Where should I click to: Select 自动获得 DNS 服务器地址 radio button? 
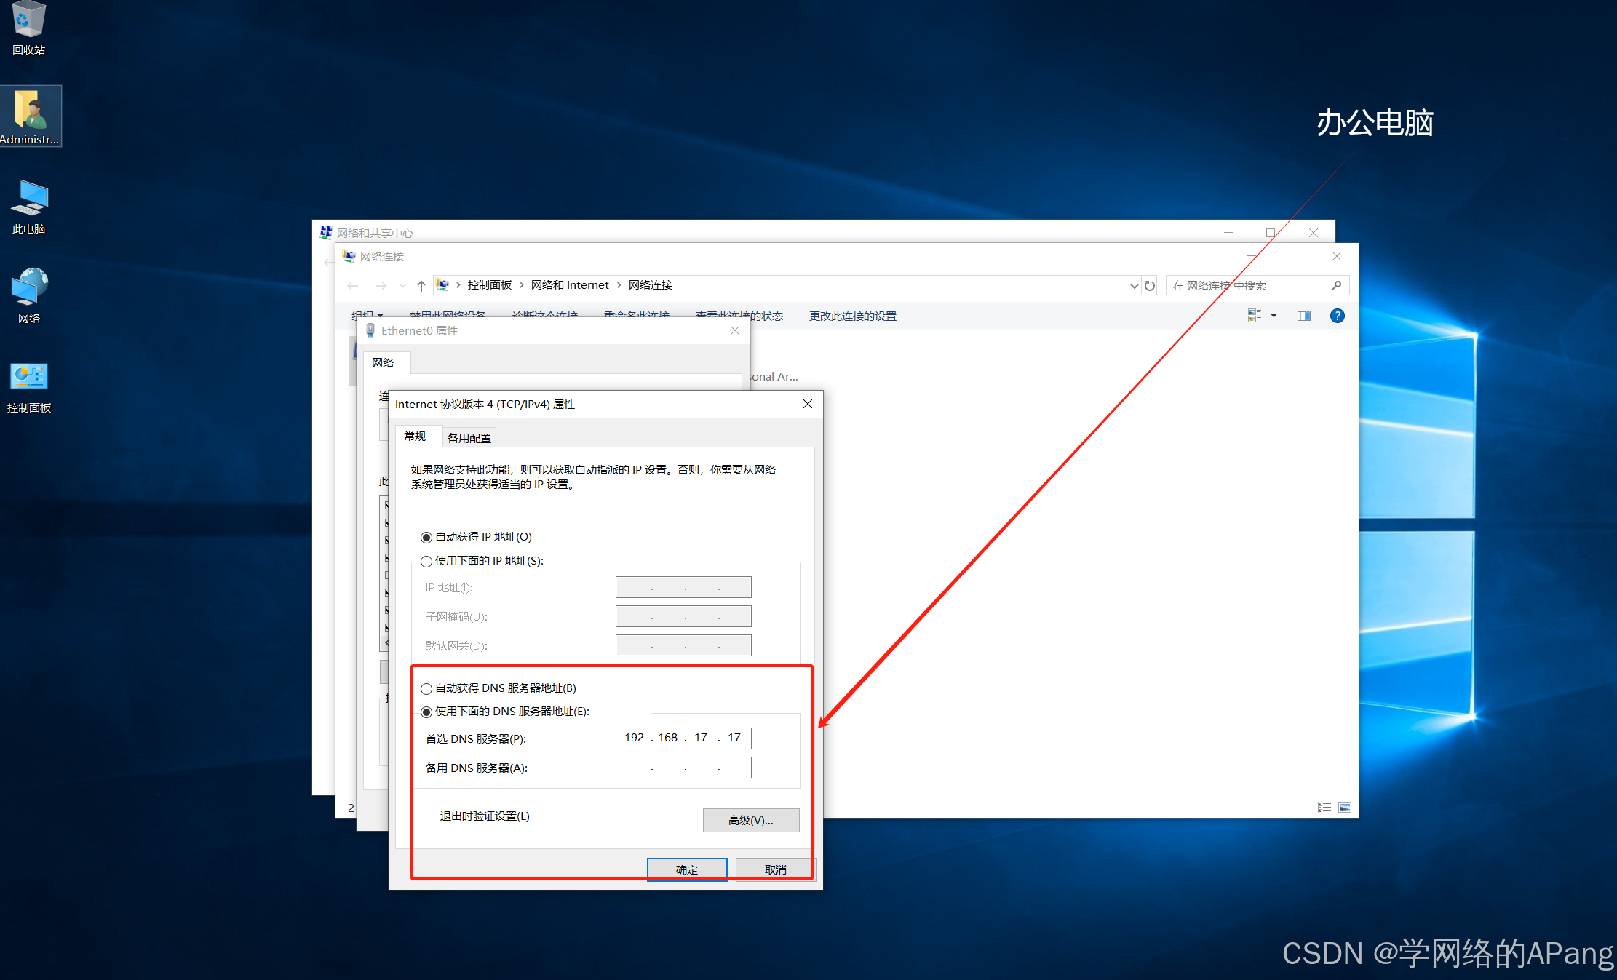(426, 688)
